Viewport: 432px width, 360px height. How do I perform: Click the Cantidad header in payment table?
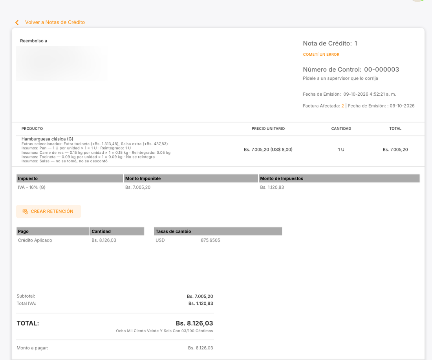tap(117, 231)
